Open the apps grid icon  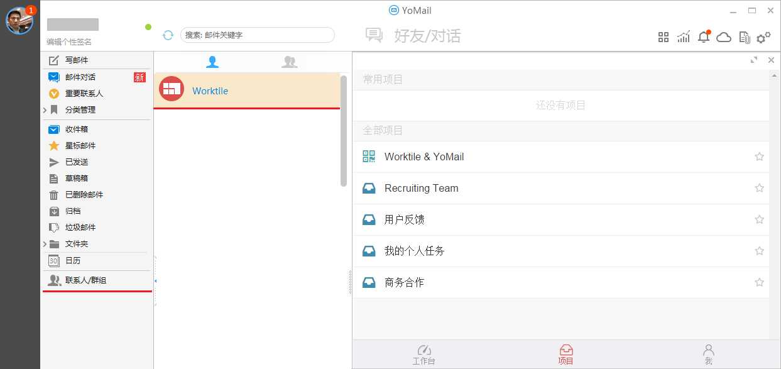(664, 37)
